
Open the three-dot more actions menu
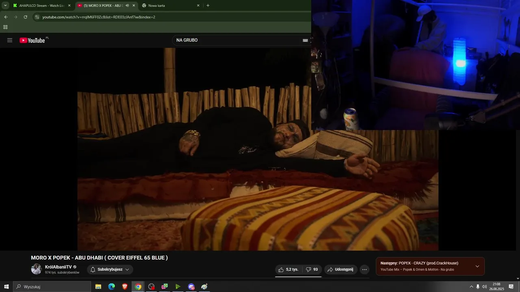[364, 269]
